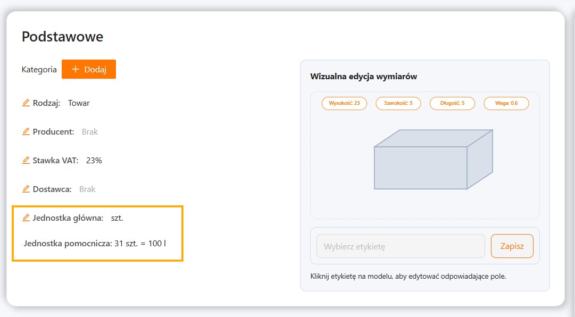Click the 3D box model preview
This screenshot has width=575, height=317.
pyautogui.click(x=433, y=160)
